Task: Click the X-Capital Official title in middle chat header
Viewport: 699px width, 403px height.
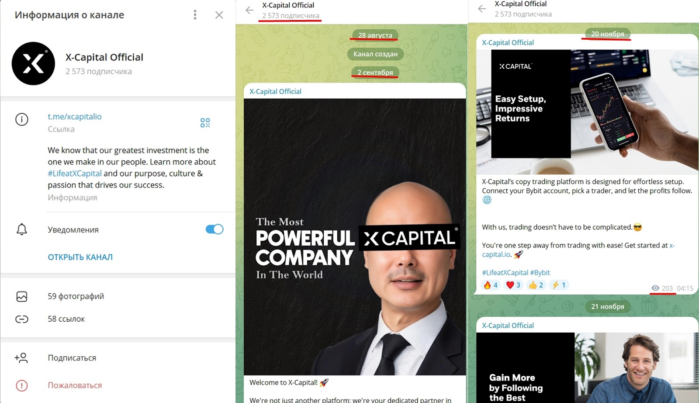Action: 288,5
